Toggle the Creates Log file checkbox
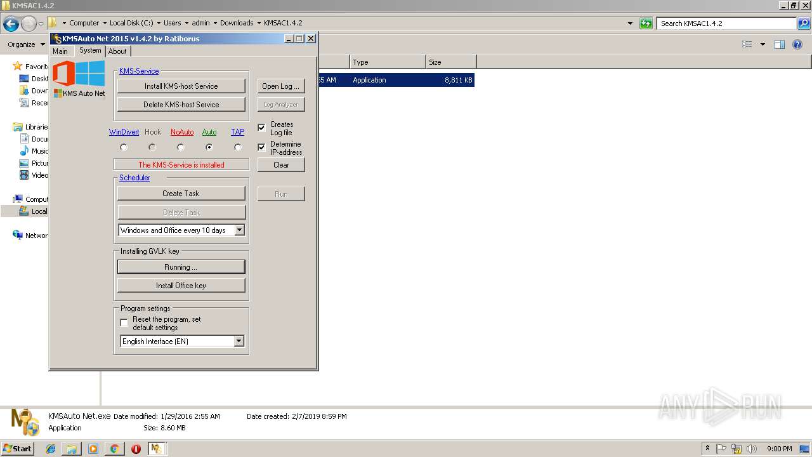Viewport: 812px width, 457px height. click(261, 128)
